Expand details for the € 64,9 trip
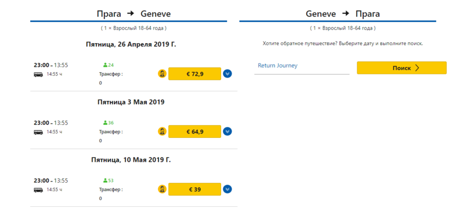450x209 pixels. click(x=227, y=131)
